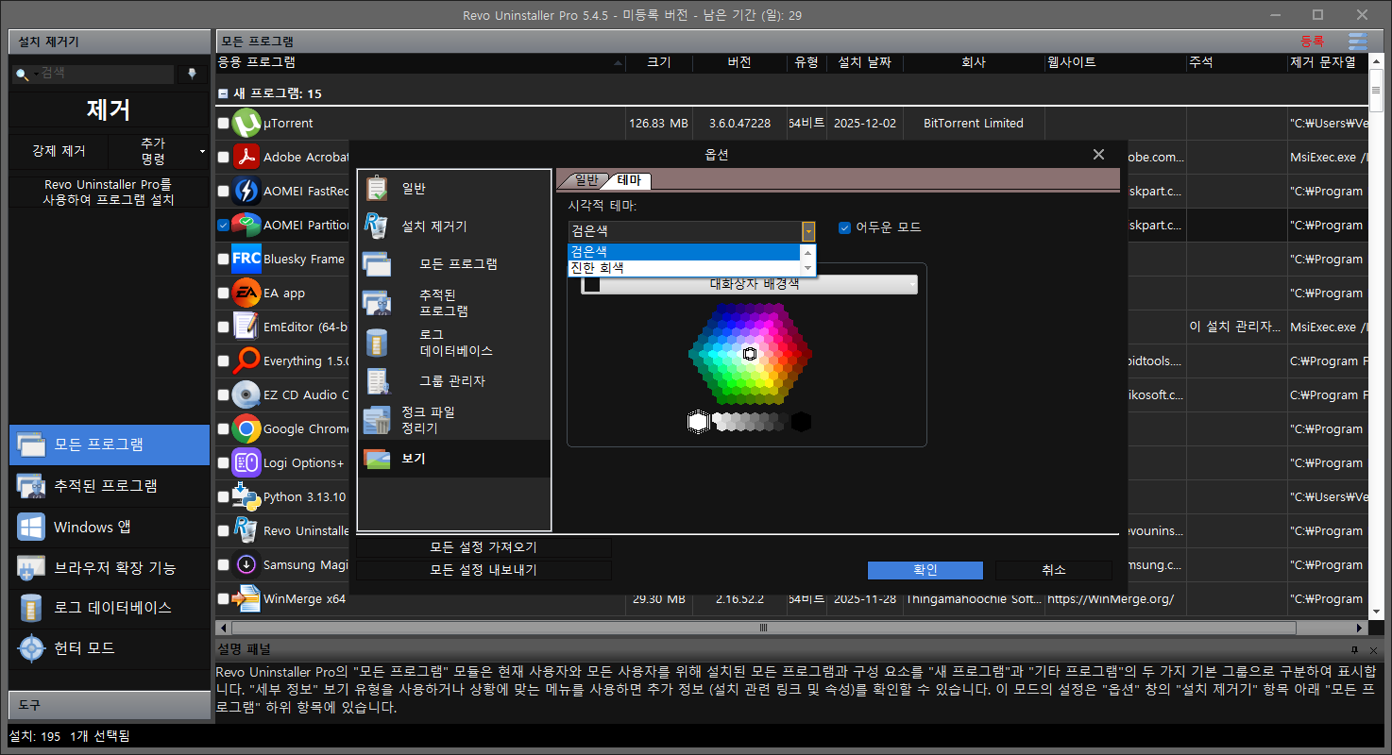
Task: Check the Everything row checkbox
Action: point(223,361)
